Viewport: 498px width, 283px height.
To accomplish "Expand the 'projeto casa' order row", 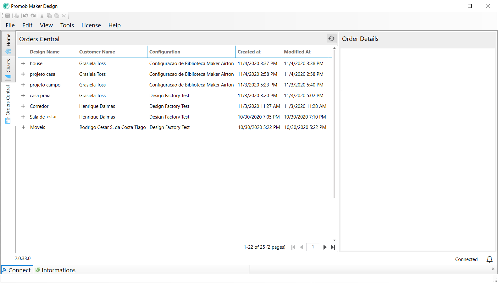I will click(x=23, y=74).
